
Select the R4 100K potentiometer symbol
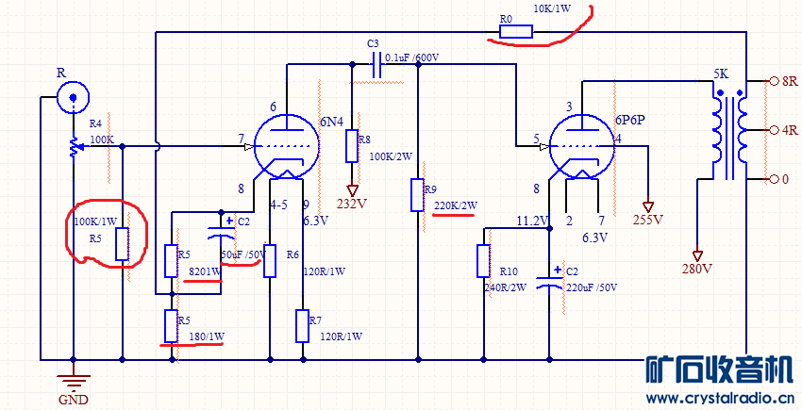(75, 147)
